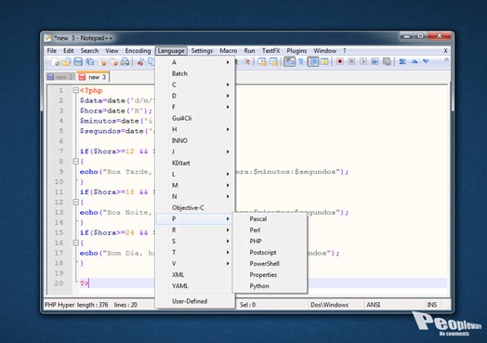This screenshot has width=487, height=343.
Task: Select Python from the P submenu
Action: pos(270,286)
